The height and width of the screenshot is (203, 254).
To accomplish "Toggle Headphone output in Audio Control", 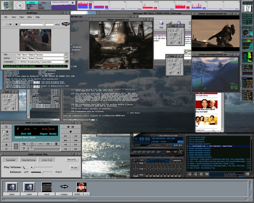I will click(x=29, y=160).
